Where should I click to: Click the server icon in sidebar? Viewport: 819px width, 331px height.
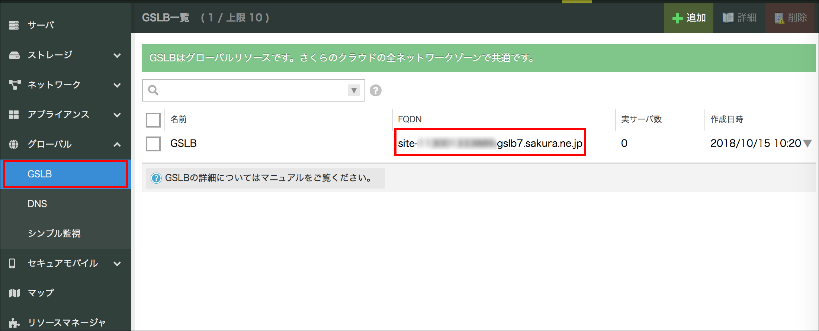(14, 25)
